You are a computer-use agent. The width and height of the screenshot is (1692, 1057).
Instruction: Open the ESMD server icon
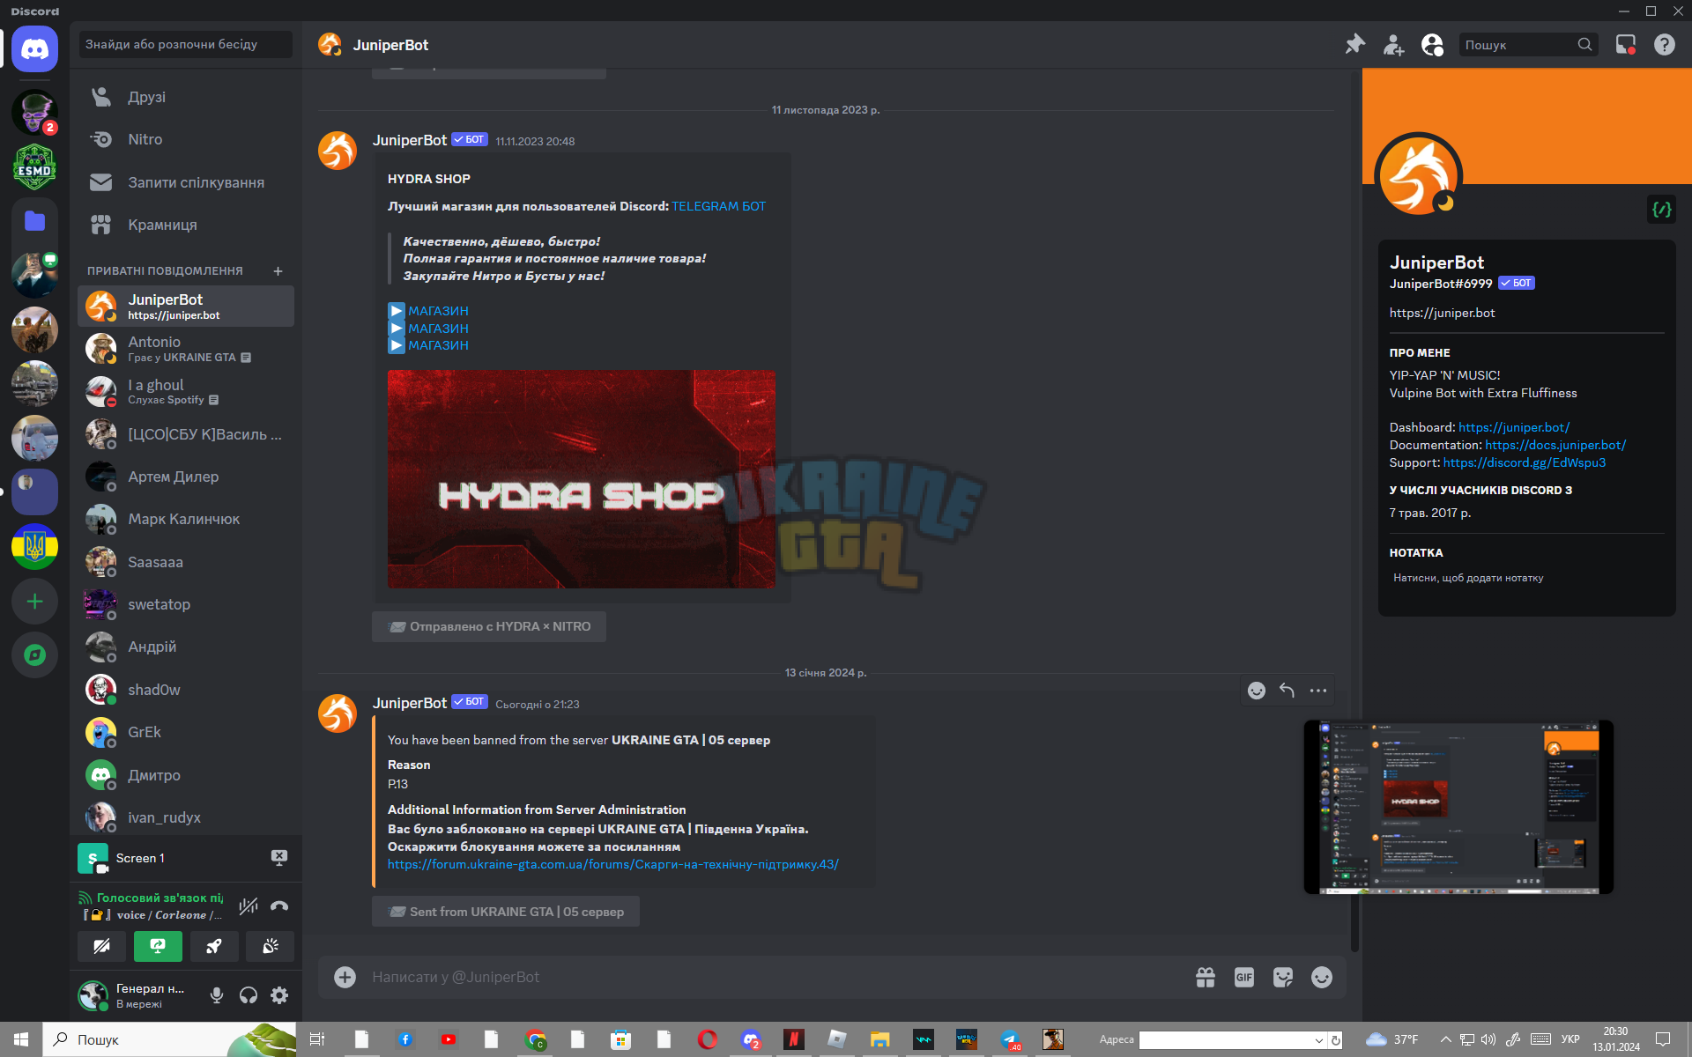[x=34, y=166]
